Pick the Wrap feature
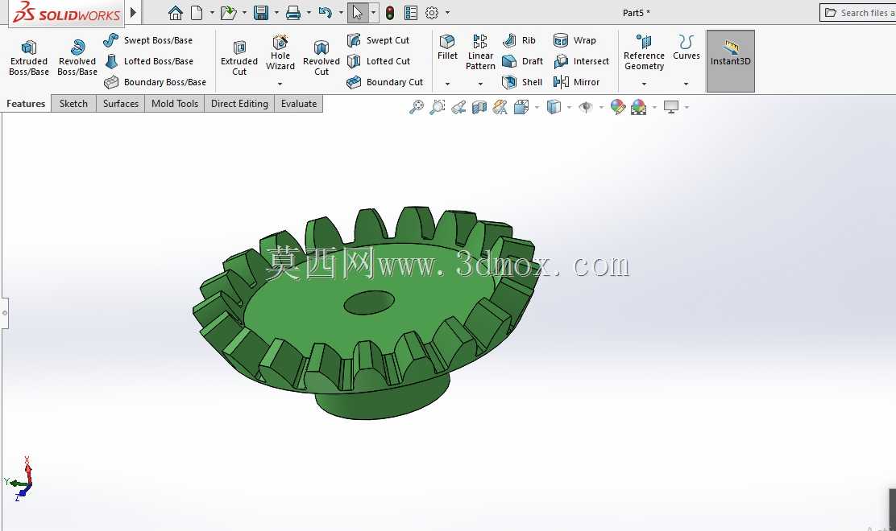Viewport: 896px width, 531px height. pyautogui.click(x=575, y=40)
